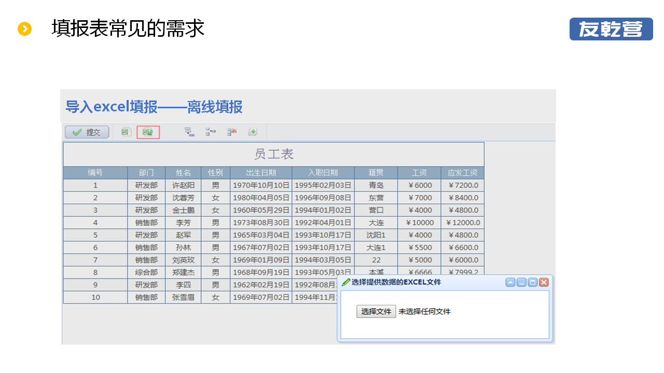Click the yellow arrow bullet beside slide title

[25, 29]
